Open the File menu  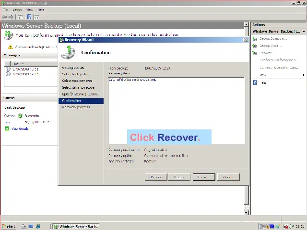[5, 10]
